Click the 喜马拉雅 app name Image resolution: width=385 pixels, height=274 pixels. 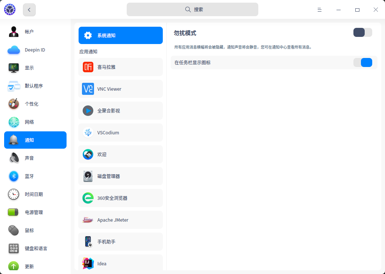click(106, 67)
